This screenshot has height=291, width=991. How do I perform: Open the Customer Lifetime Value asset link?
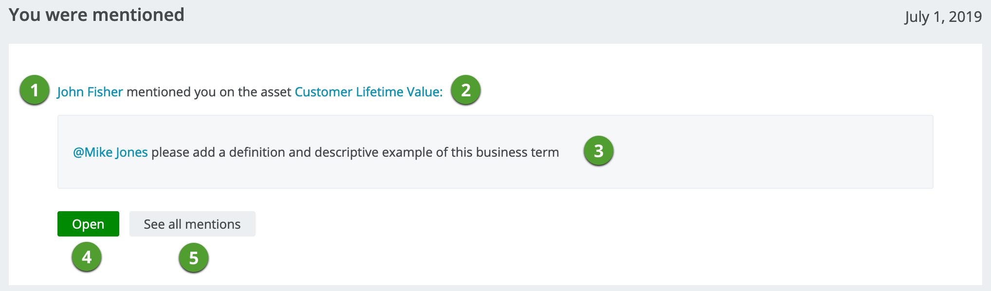[368, 92]
